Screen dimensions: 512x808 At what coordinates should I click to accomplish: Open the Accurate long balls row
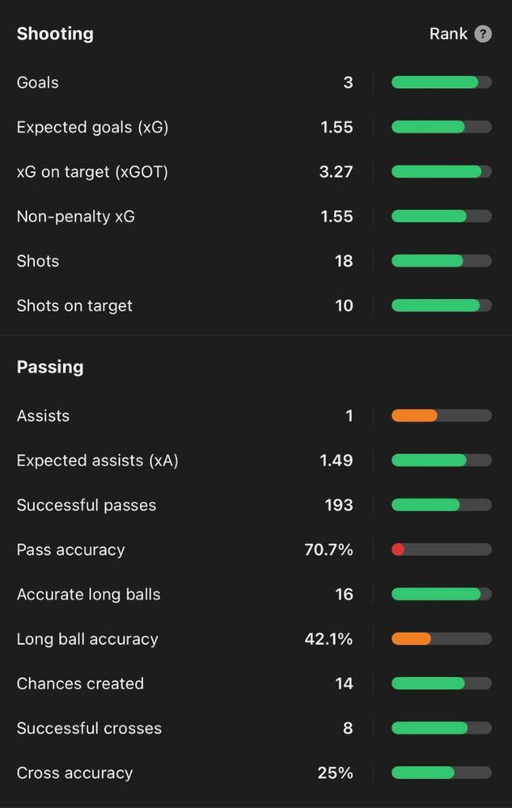254,594
